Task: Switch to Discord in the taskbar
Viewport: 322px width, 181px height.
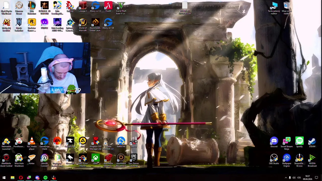Action: 37,178
